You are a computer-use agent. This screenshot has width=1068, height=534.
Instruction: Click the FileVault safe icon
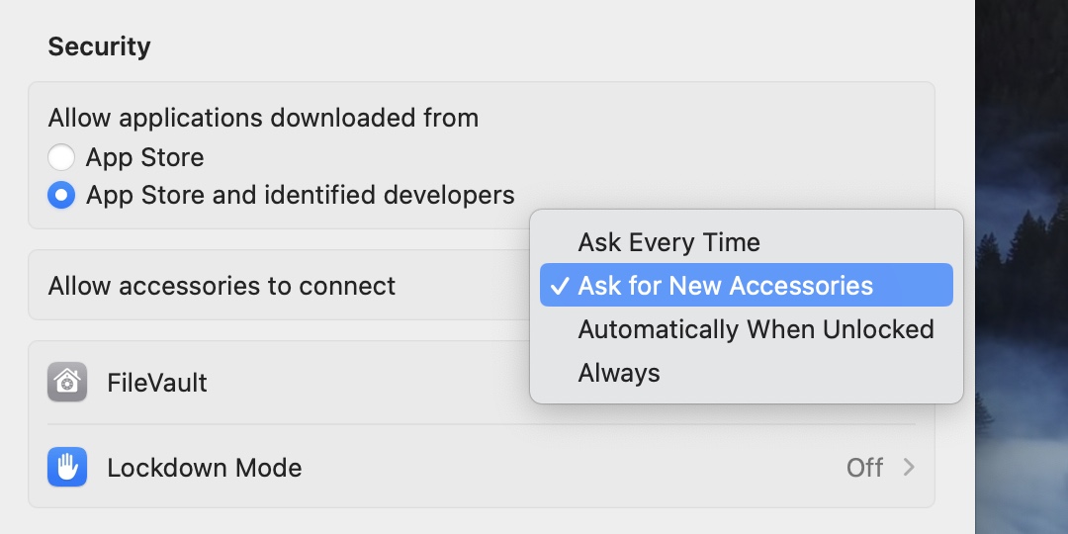(67, 383)
